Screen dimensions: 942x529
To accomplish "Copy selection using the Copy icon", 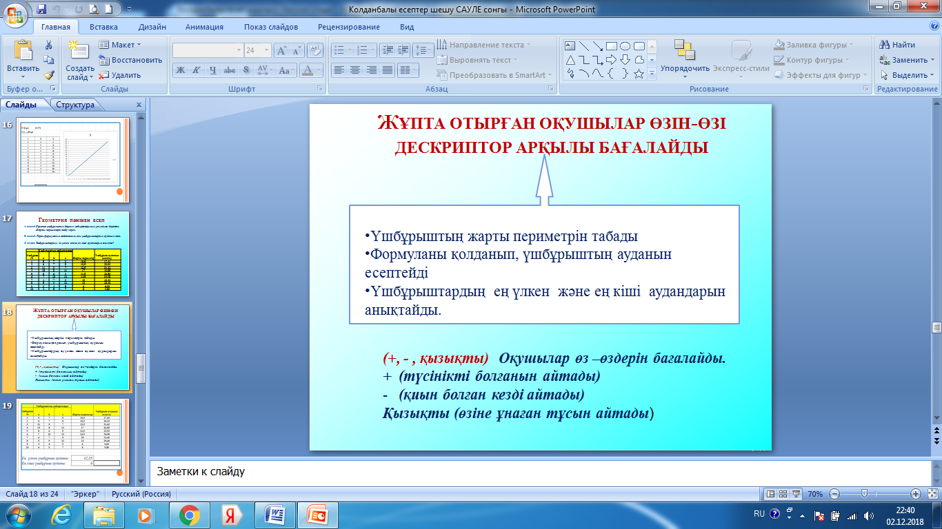I will point(49,60).
